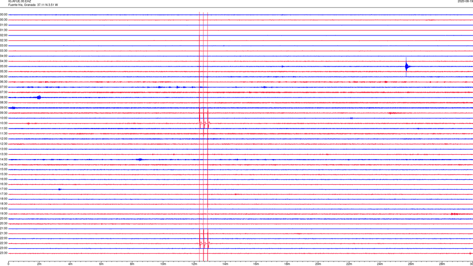The height and width of the screenshot is (266, 473).
Task: Select the 18m axis label
Action: click(x=287, y=264)
